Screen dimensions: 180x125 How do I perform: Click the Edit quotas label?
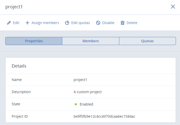(x=80, y=23)
